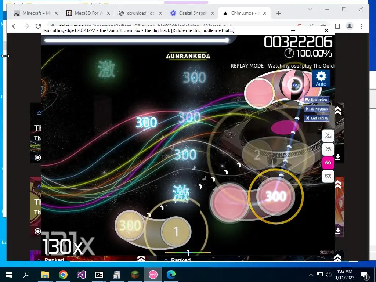Expand bottom-left Ranked card chevrons
The image size is (376, 282).
pyautogui.click(x=141, y=258)
